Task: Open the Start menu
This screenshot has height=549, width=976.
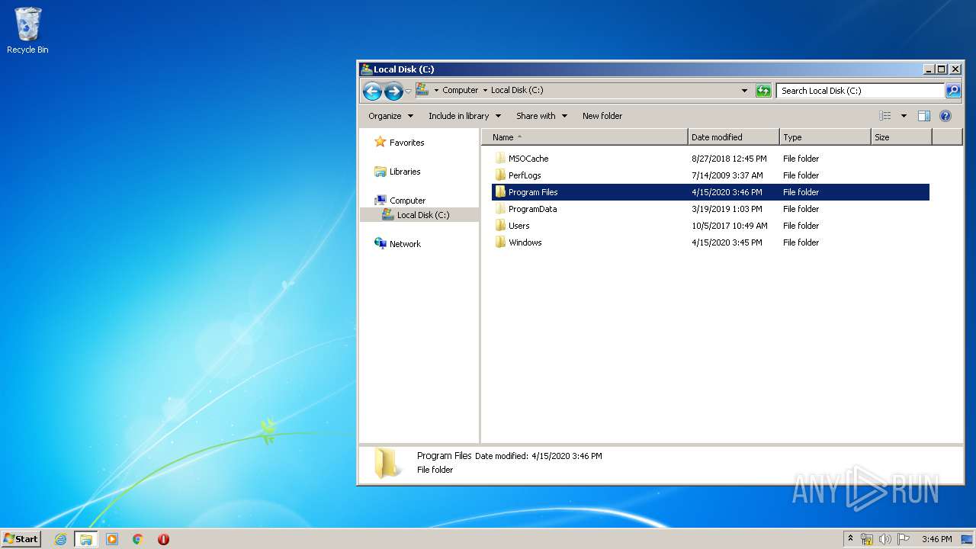Action: [x=21, y=539]
